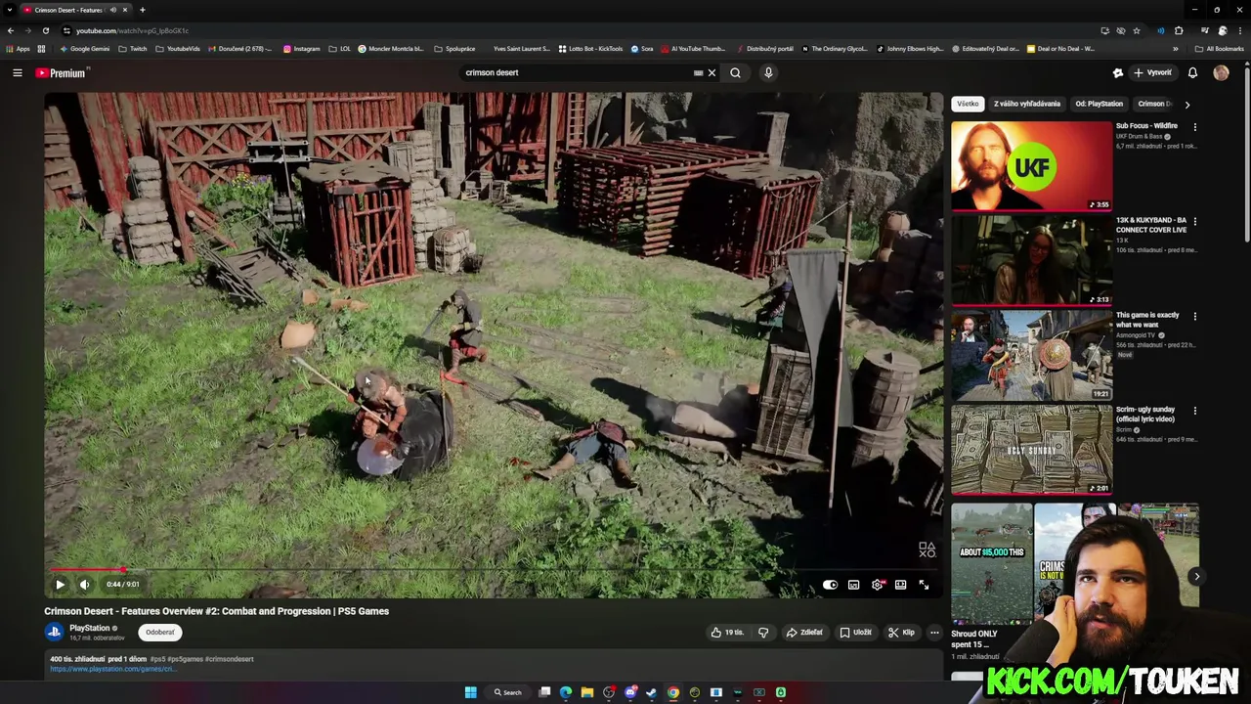Open Sub Focus - Wildfire video thumbnail

(1032, 165)
